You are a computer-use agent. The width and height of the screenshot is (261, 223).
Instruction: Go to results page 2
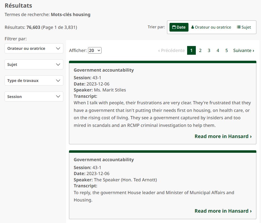(200, 50)
